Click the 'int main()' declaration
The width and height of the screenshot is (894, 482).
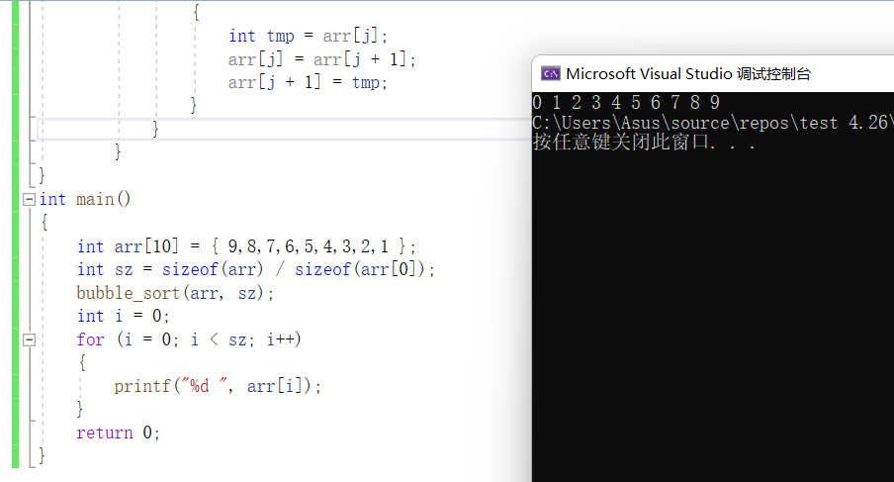85,199
